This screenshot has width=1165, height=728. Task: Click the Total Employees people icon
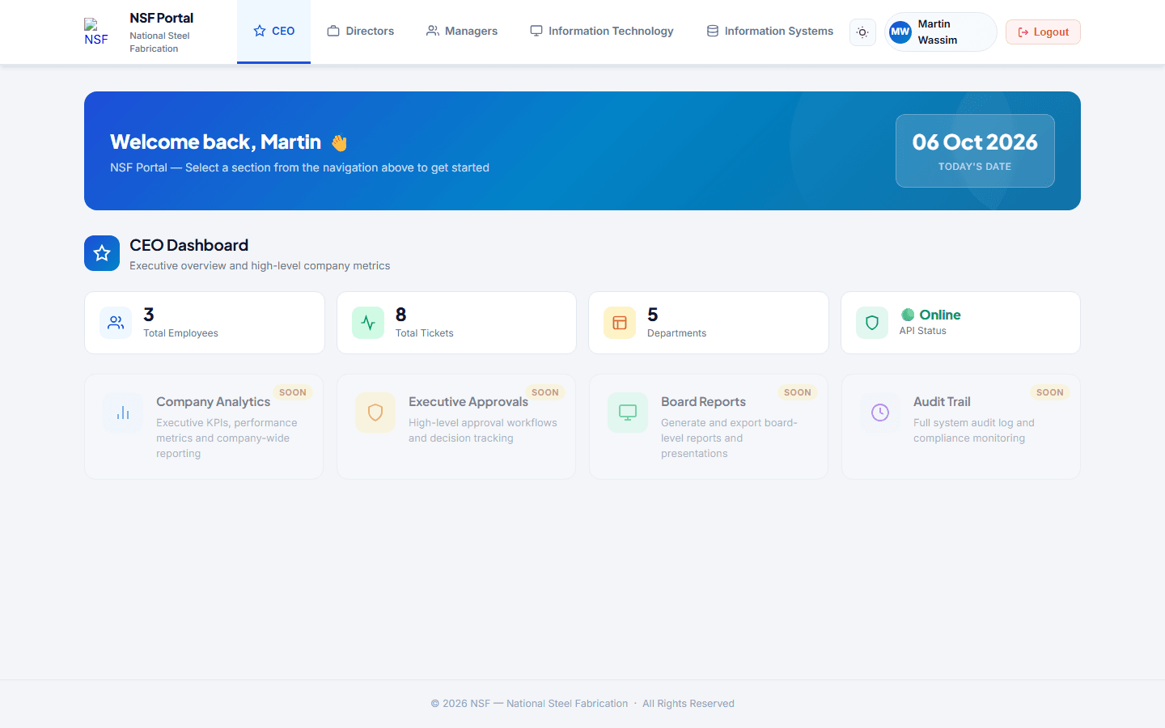point(116,323)
